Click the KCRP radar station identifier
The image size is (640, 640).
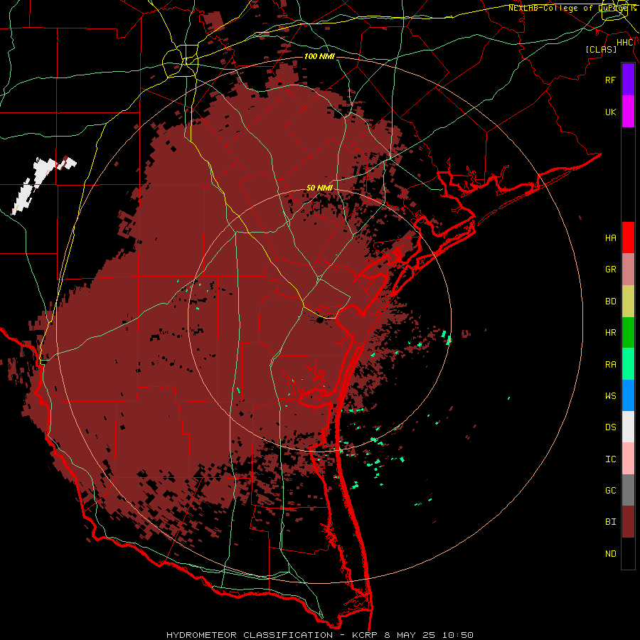tap(366, 635)
